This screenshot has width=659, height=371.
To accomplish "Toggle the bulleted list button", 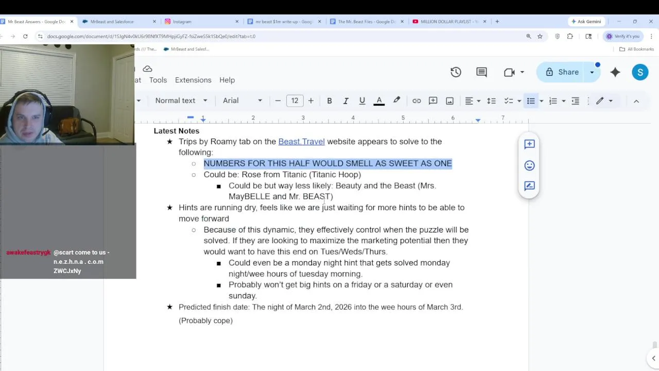I will 531,100.
